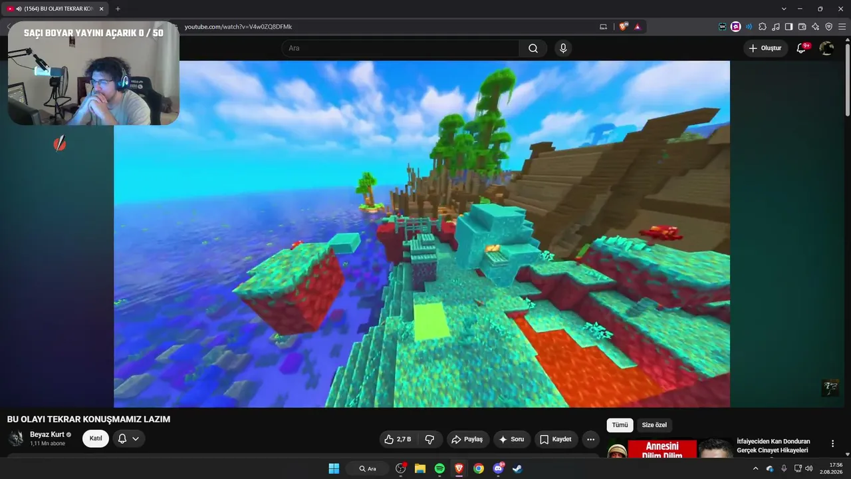Select the Tümü filter chip
Viewport: 851px width, 479px height.
coord(620,425)
